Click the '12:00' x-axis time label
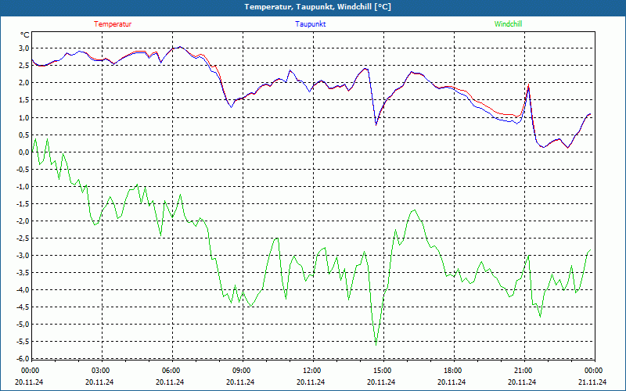 (311, 371)
